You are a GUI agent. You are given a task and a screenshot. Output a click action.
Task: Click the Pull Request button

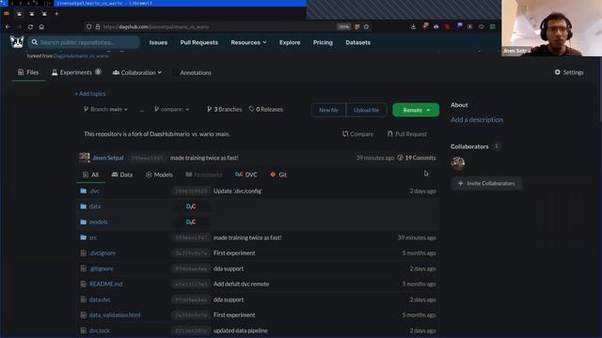[x=407, y=133]
